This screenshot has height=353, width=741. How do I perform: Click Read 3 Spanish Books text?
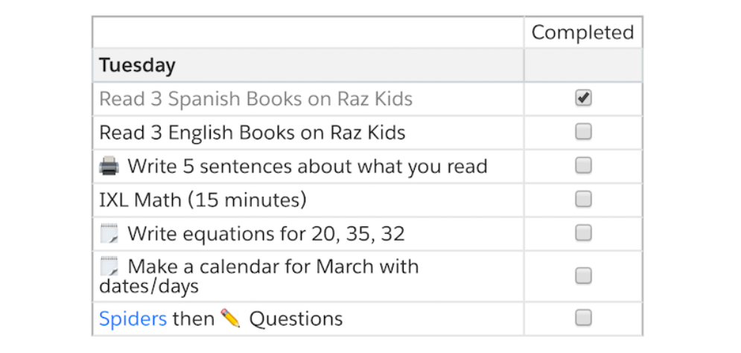click(255, 99)
